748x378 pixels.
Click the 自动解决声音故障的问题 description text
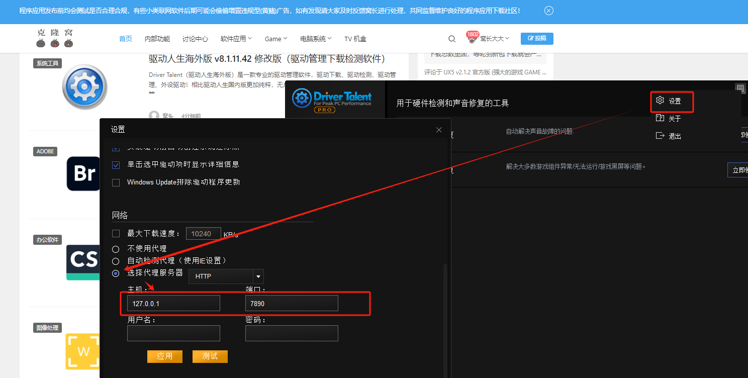(539, 131)
